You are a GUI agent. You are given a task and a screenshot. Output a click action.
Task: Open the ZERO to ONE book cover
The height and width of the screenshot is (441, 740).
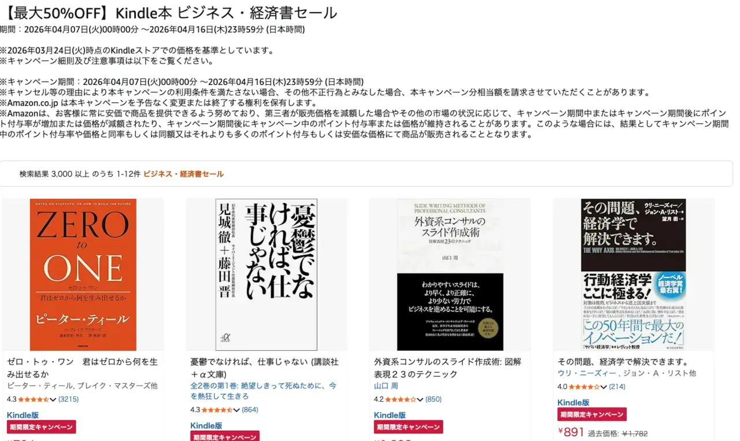83,275
